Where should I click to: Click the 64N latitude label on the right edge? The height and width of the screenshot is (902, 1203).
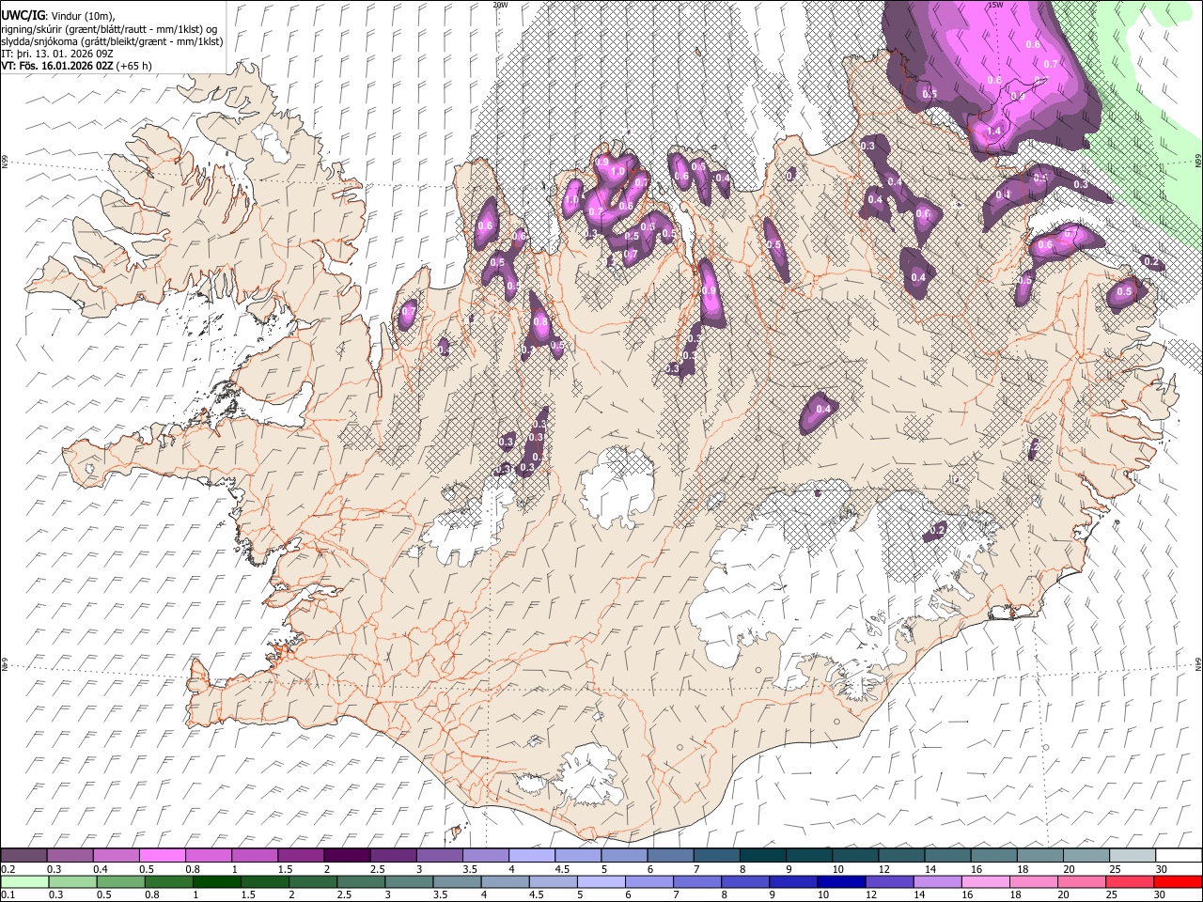(x=1198, y=664)
